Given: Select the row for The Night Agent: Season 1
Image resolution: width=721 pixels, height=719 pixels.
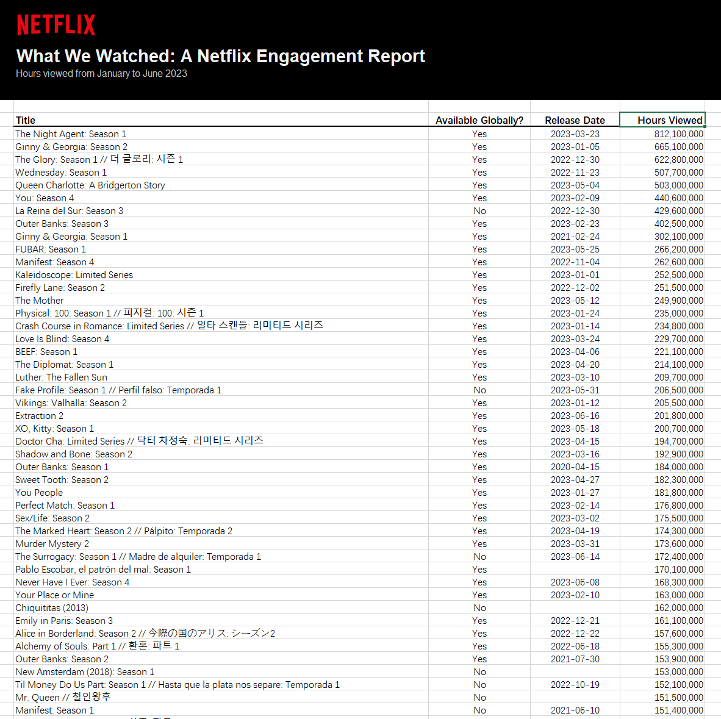Looking at the screenshot, I should pos(71,134).
